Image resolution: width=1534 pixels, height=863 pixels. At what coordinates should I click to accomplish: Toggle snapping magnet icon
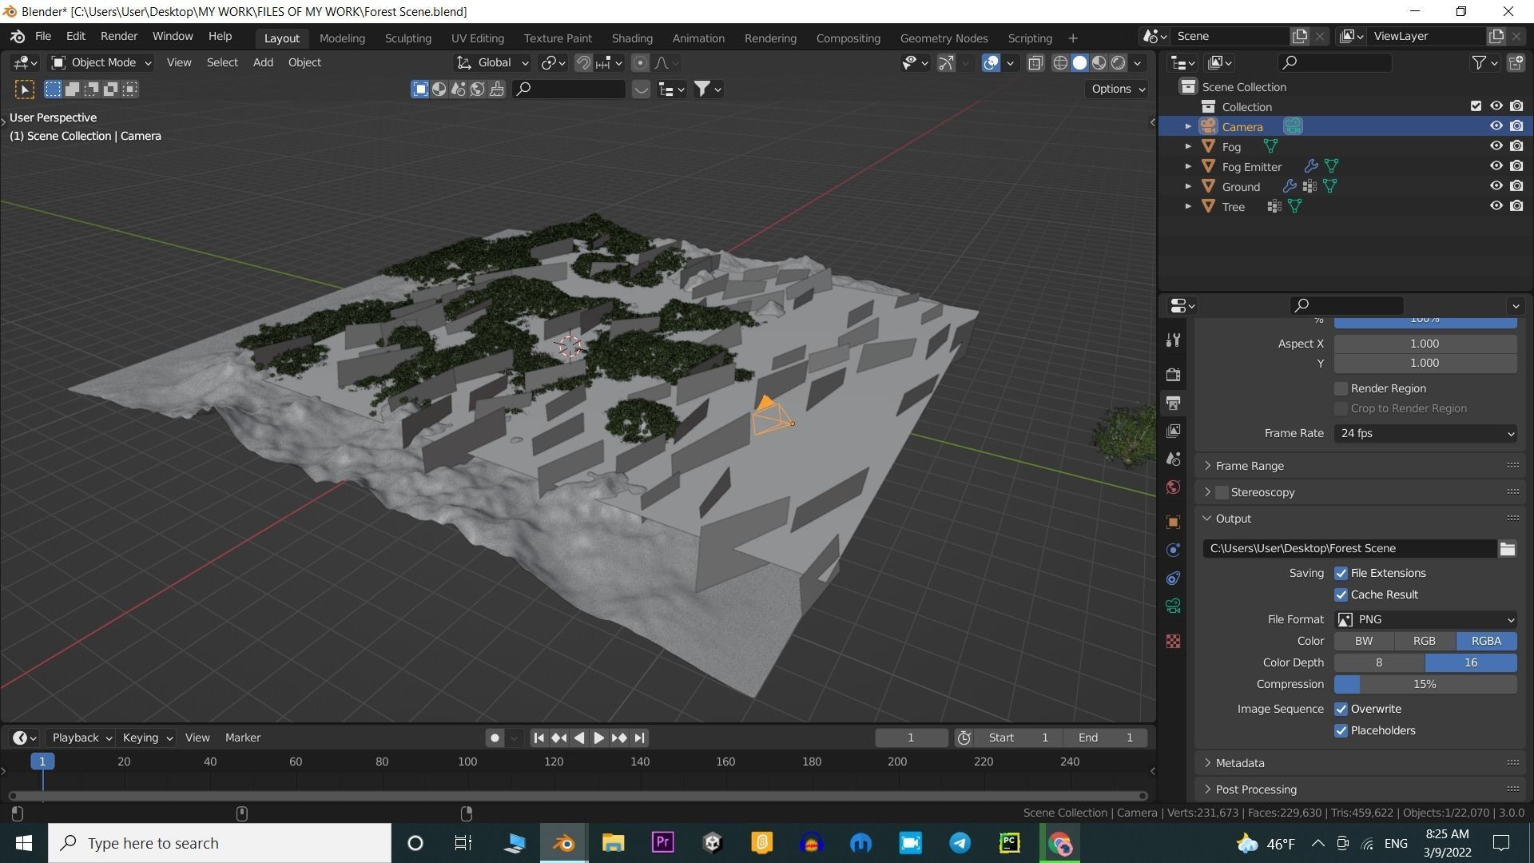(583, 62)
